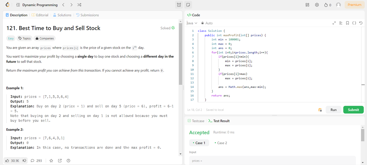Click the 'Saved to local' status text
Viewport: 367px width, 165px height.
click(x=215, y=110)
